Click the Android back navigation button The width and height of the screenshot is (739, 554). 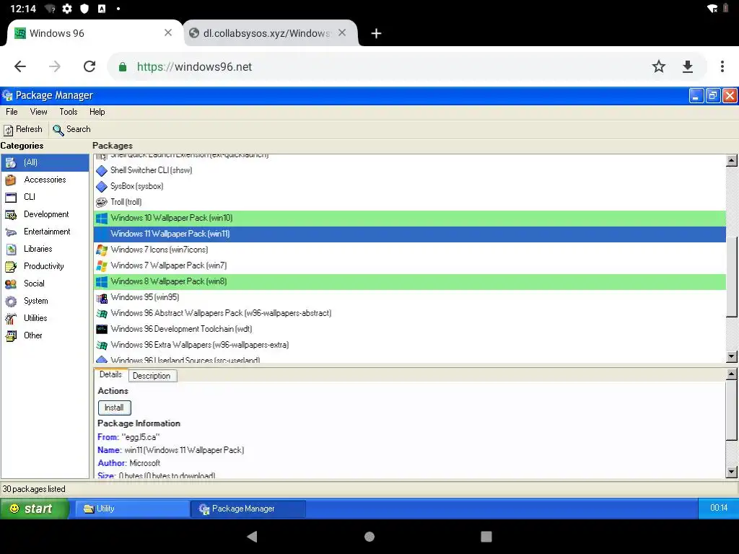pyautogui.click(x=253, y=537)
